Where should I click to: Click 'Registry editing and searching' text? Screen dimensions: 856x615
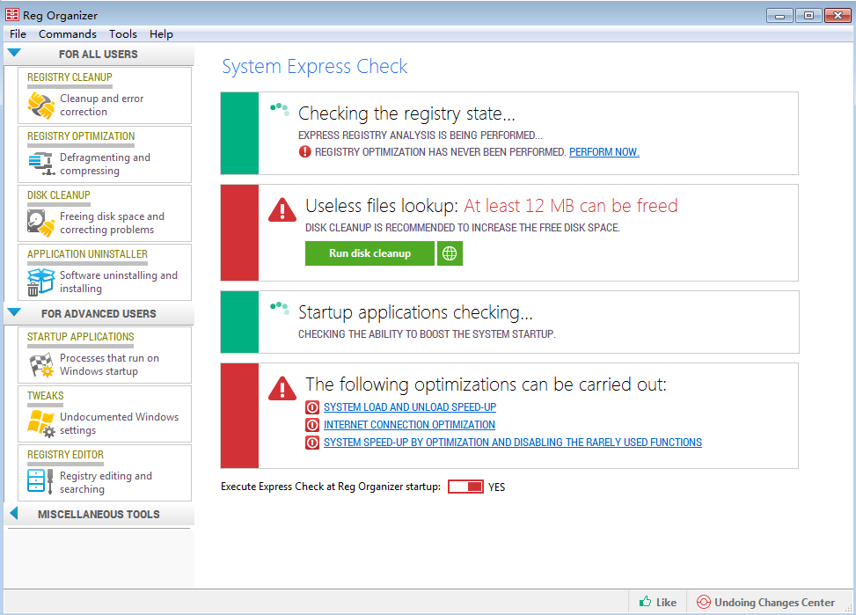click(106, 482)
